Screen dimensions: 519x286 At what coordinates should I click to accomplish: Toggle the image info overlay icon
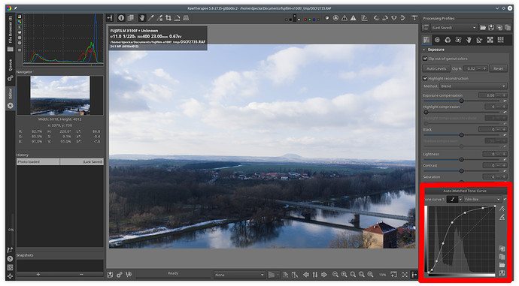point(121,18)
